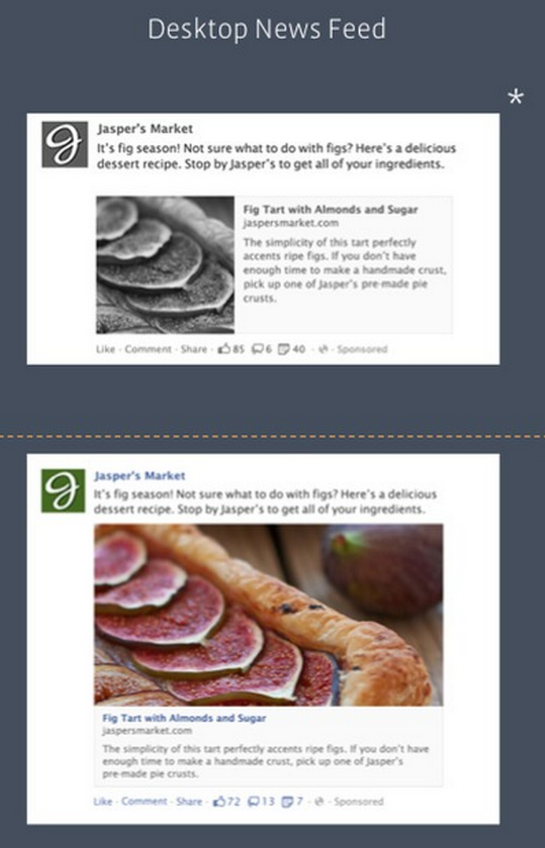Click the white asterisk above the top post
The image size is (545, 848).
click(x=515, y=97)
